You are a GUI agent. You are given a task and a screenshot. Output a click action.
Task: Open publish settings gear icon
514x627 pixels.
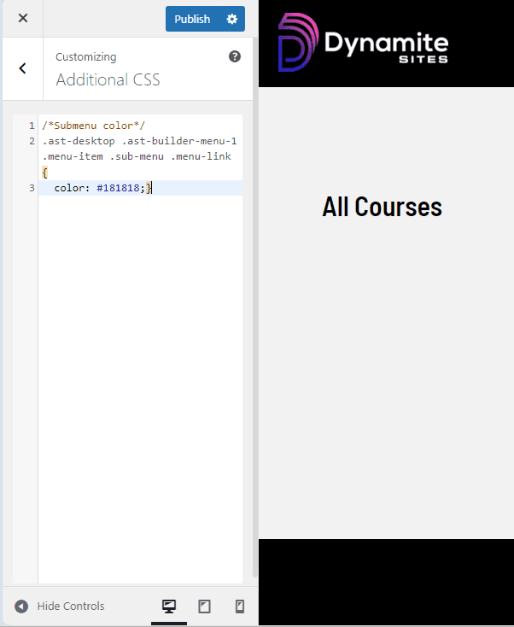232,19
